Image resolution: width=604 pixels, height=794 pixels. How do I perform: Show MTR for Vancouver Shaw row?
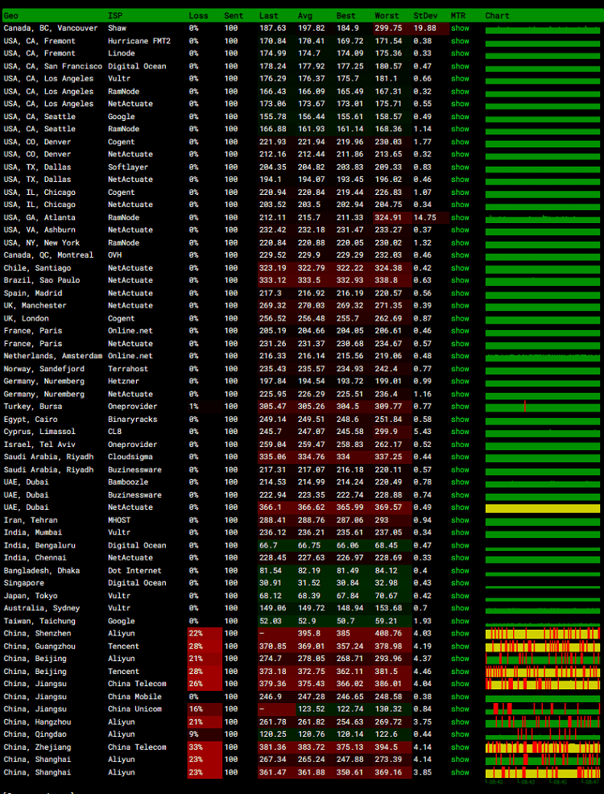(x=460, y=28)
